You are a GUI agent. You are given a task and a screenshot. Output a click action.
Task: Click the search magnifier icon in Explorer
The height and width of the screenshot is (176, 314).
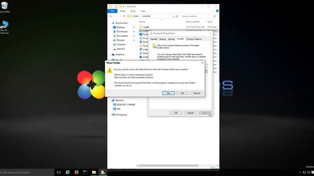coord(214,16)
